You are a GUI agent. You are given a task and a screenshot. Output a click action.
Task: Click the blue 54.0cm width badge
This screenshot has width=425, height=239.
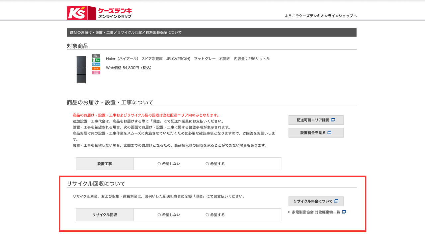[96, 64]
